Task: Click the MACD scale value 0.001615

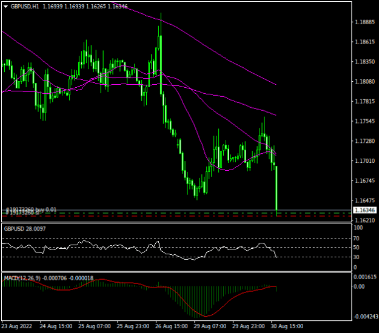Action: [365, 277]
